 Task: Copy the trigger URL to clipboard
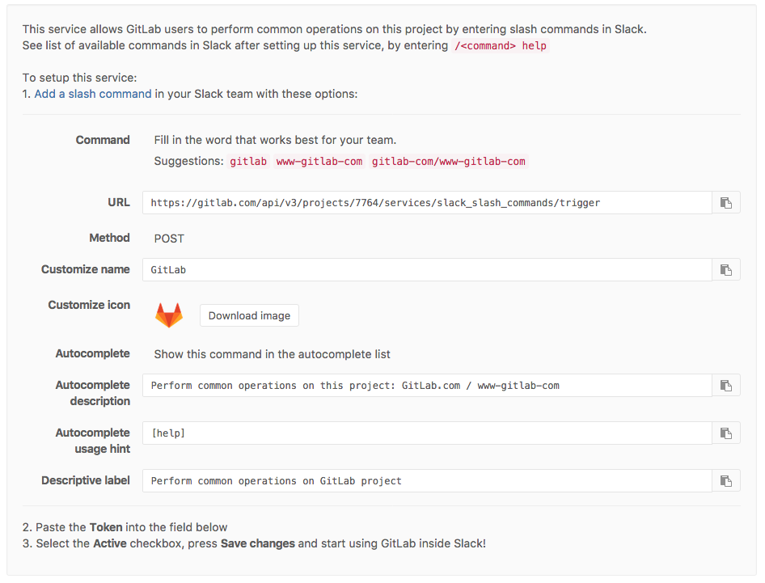point(725,202)
